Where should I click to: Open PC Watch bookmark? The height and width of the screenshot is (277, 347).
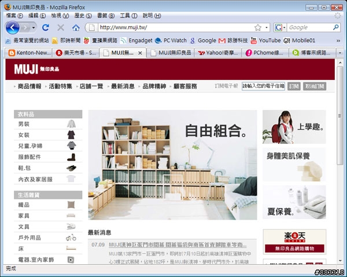[x=171, y=41]
